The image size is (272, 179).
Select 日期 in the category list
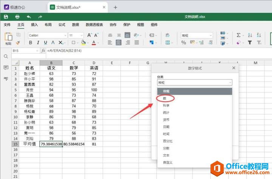click(x=195, y=127)
